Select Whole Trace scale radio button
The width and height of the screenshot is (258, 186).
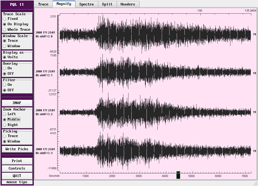coord(5,30)
